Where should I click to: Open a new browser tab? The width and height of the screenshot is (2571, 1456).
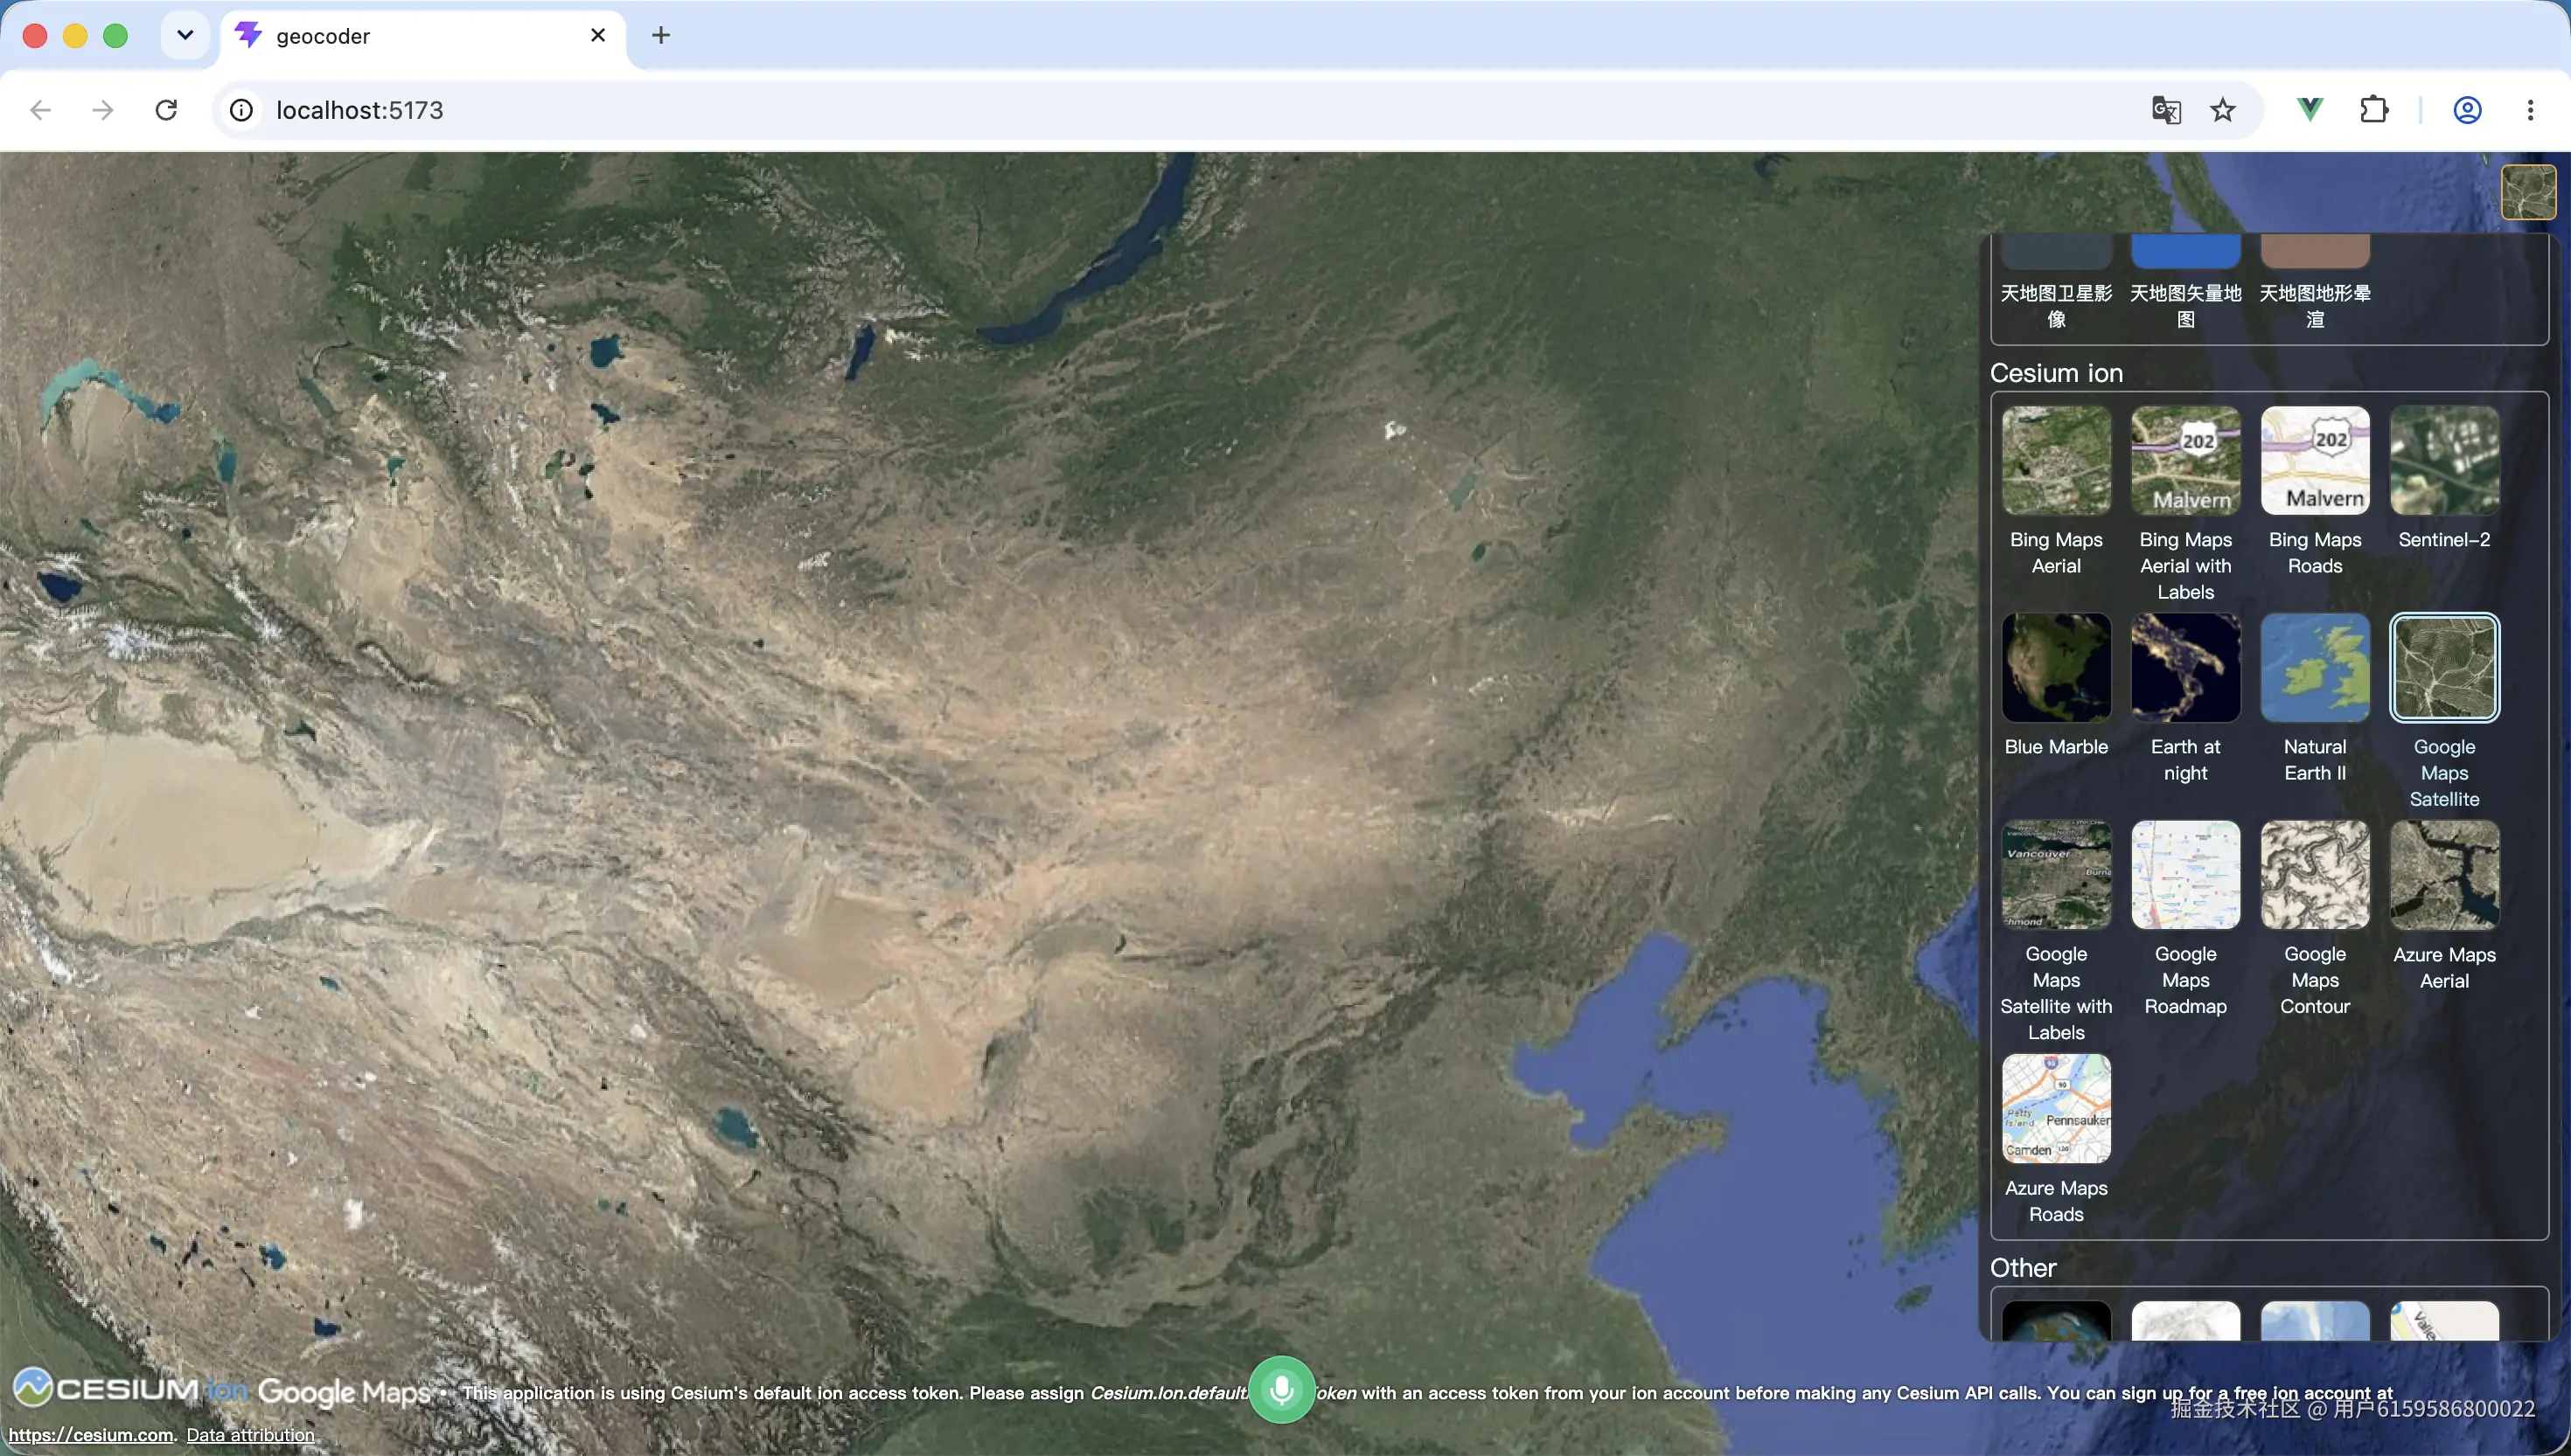(660, 36)
